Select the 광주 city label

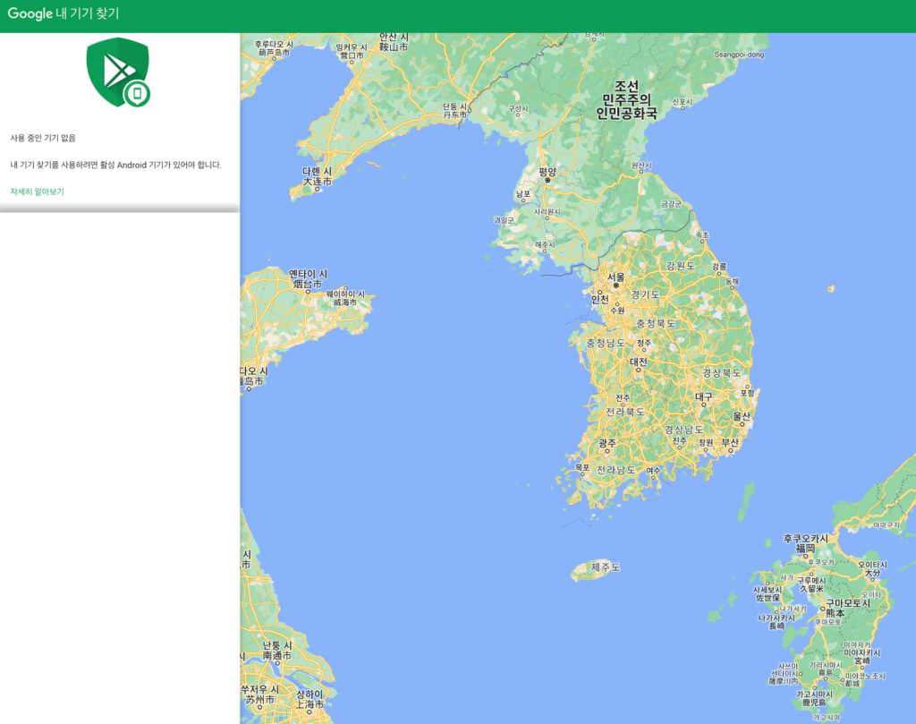coord(607,442)
